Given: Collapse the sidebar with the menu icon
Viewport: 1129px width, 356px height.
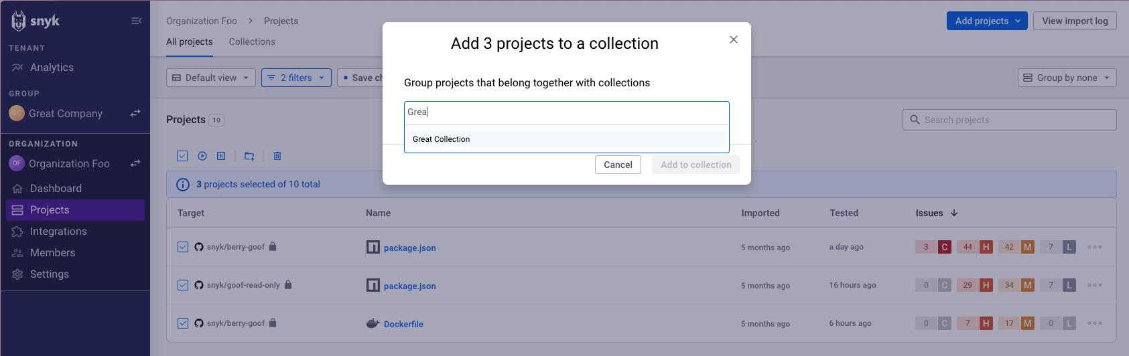Looking at the screenshot, I should [x=136, y=21].
